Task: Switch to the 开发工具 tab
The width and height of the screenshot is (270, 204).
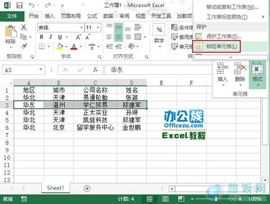Action: coord(161,16)
